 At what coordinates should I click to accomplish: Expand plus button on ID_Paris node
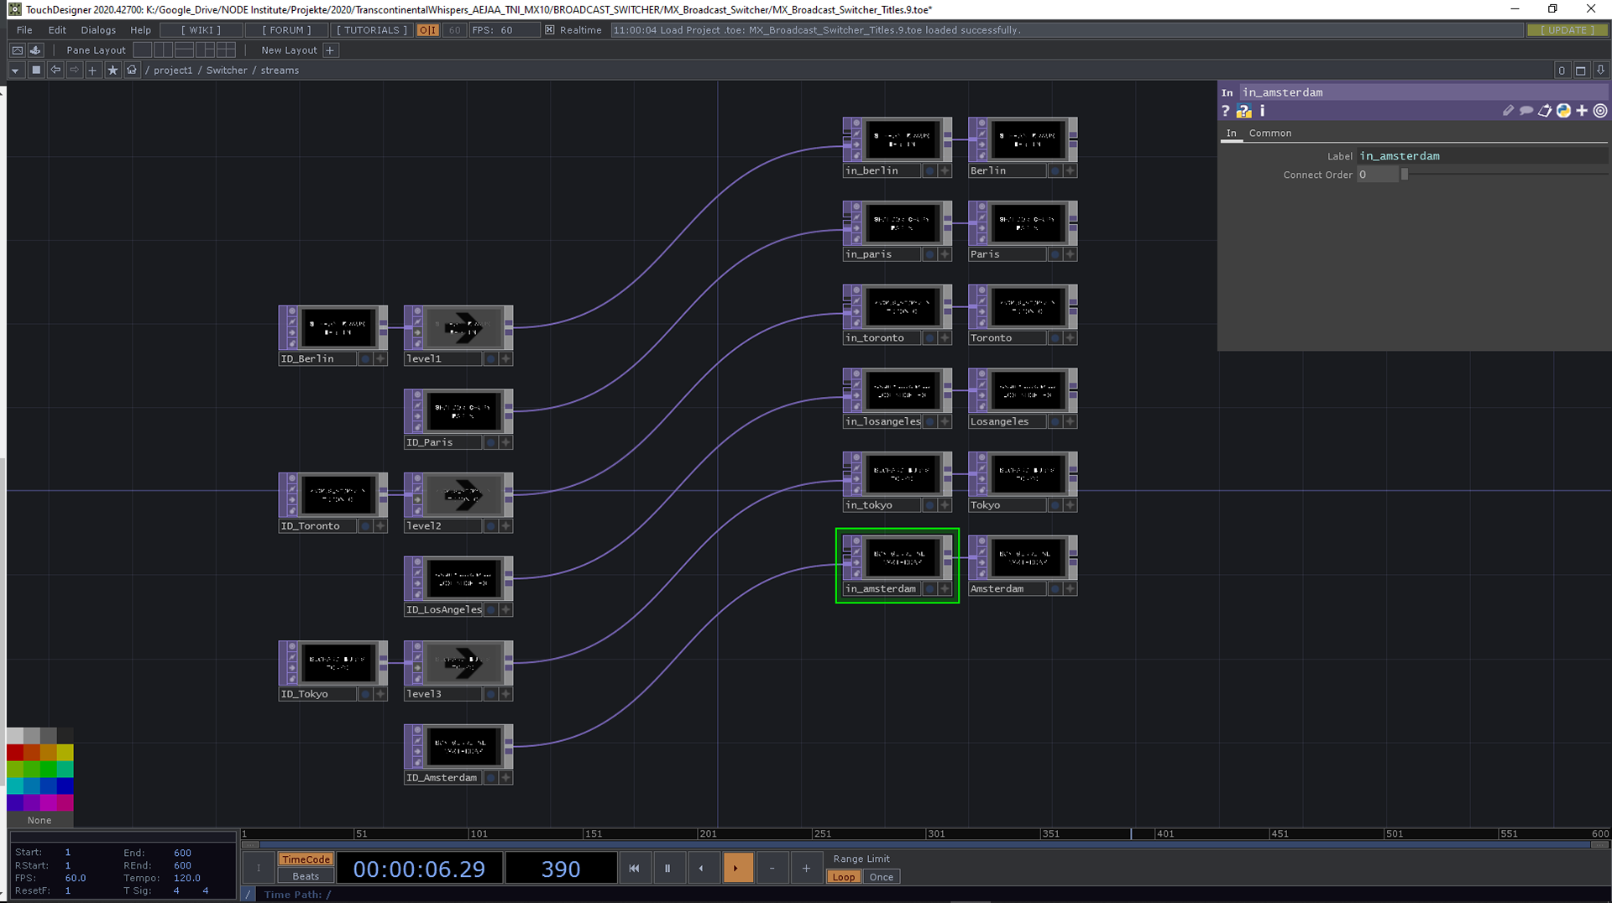click(x=505, y=442)
